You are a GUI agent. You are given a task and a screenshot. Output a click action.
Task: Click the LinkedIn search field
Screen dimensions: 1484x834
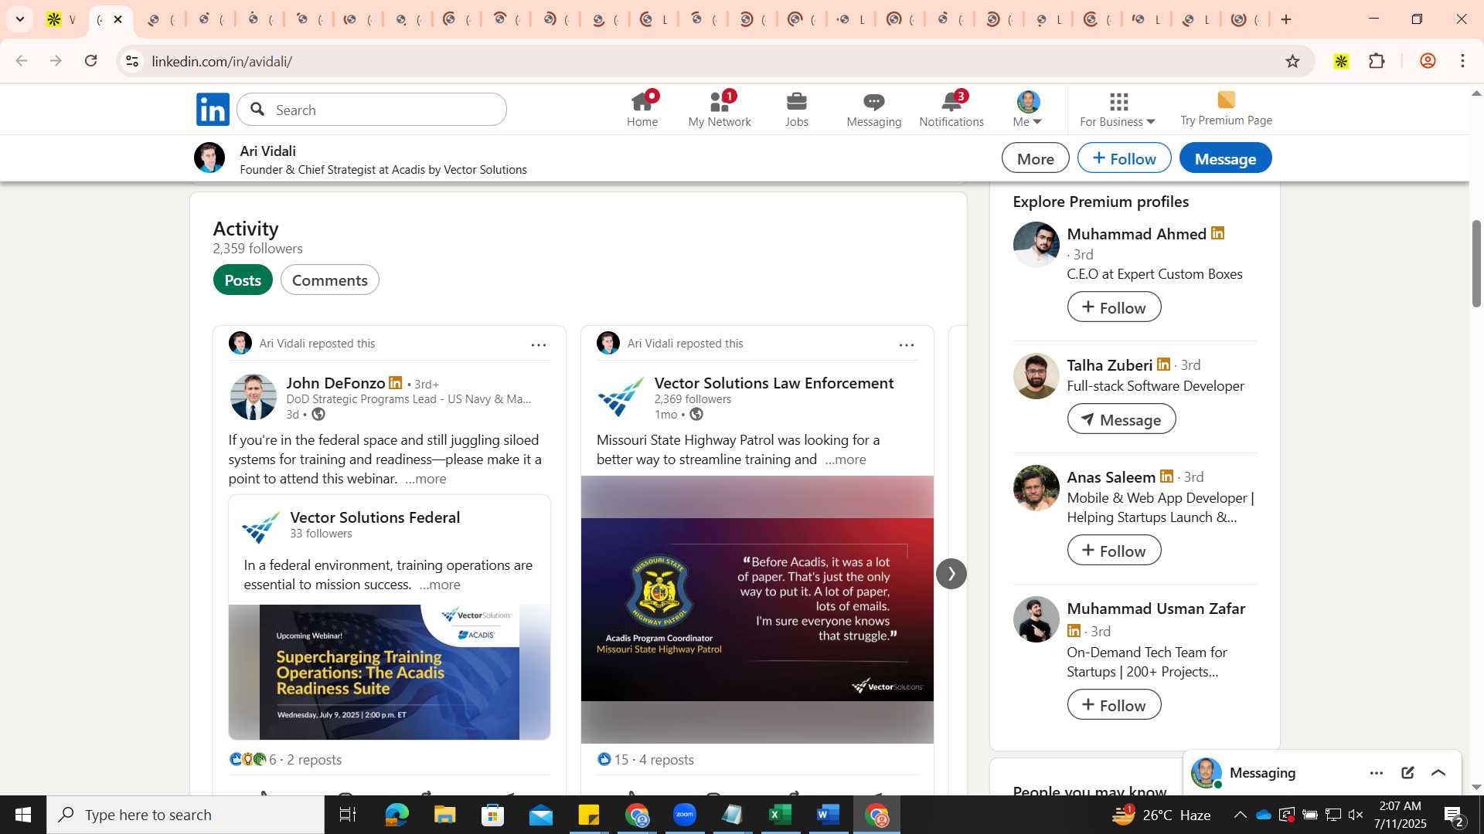point(372,110)
